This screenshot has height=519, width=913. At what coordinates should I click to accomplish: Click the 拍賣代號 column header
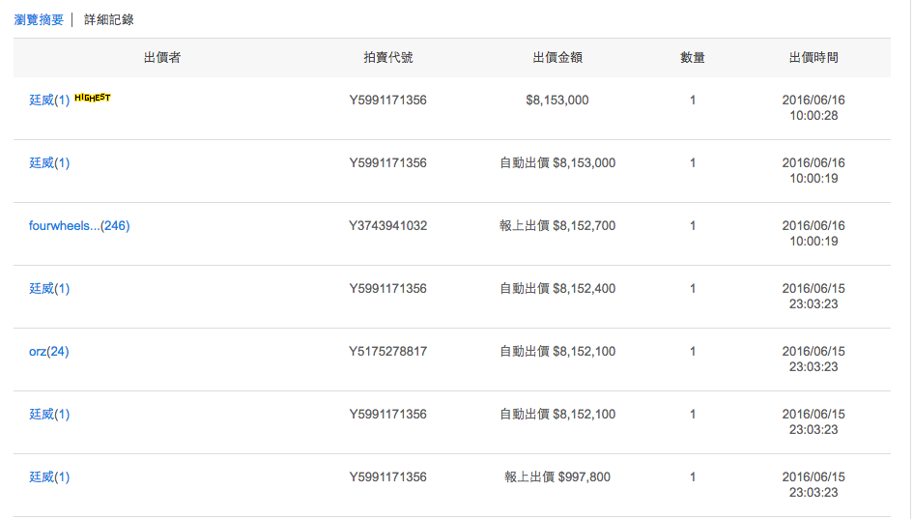(387, 58)
